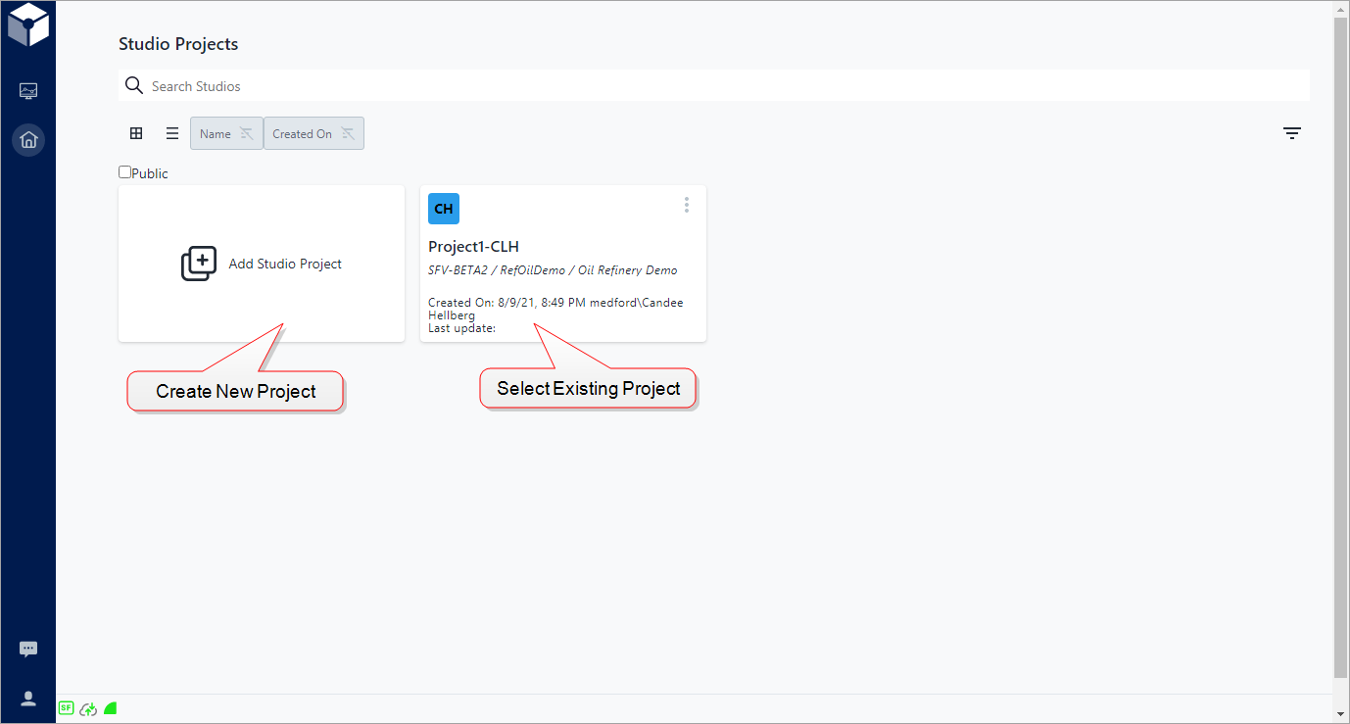Click the user profile icon bottom left
The height and width of the screenshot is (724, 1350).
tap(27, 698)
